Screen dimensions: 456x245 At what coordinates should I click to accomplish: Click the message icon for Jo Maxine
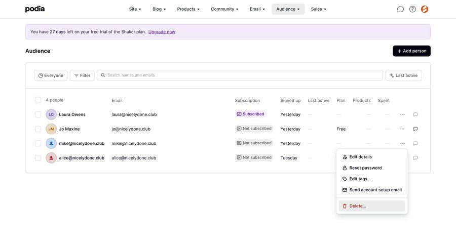[415, 129]
